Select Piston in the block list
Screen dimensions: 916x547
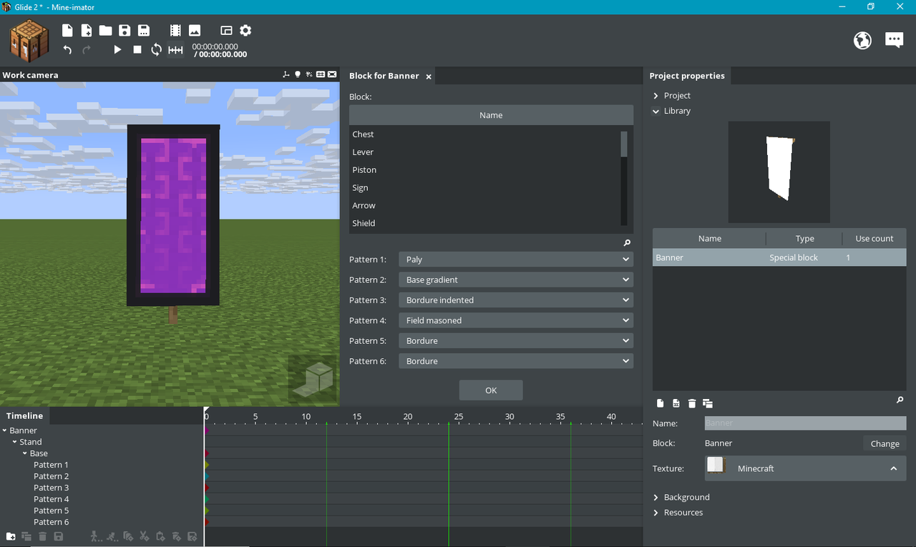coord(484,170)
